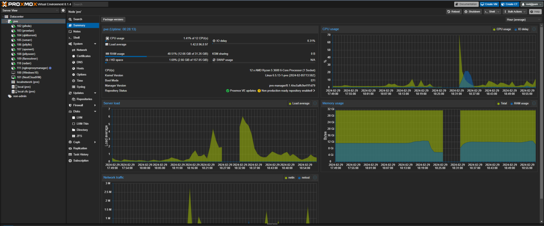544x226 pixels.
Task: Open local-zfs (pve) storage
Action: pos(27,91)
